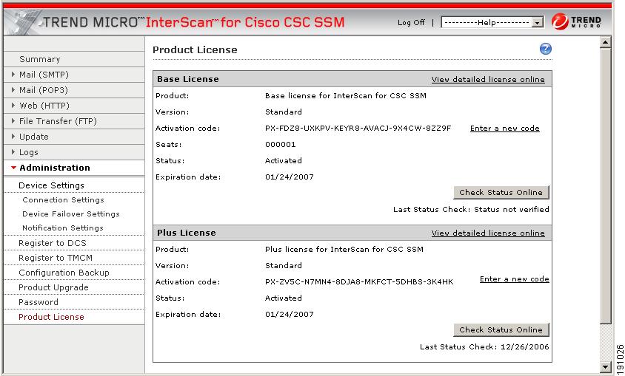
Task: Enter a new code for Base License
Action: (504, 129)
